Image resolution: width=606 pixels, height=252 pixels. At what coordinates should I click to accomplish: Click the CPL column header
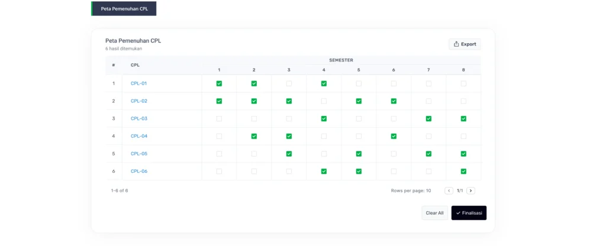[x=135, y=65]
